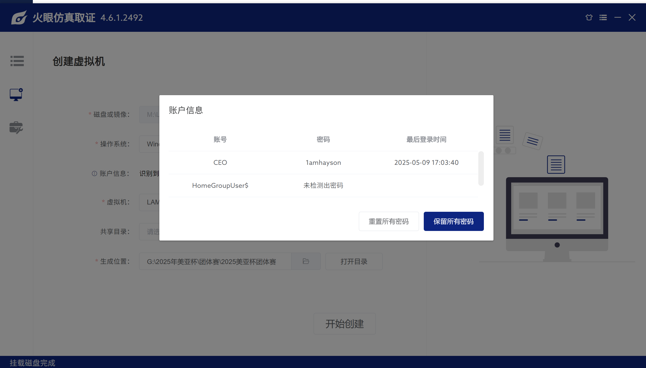Click the 账号 column header

tap(220, 140)
